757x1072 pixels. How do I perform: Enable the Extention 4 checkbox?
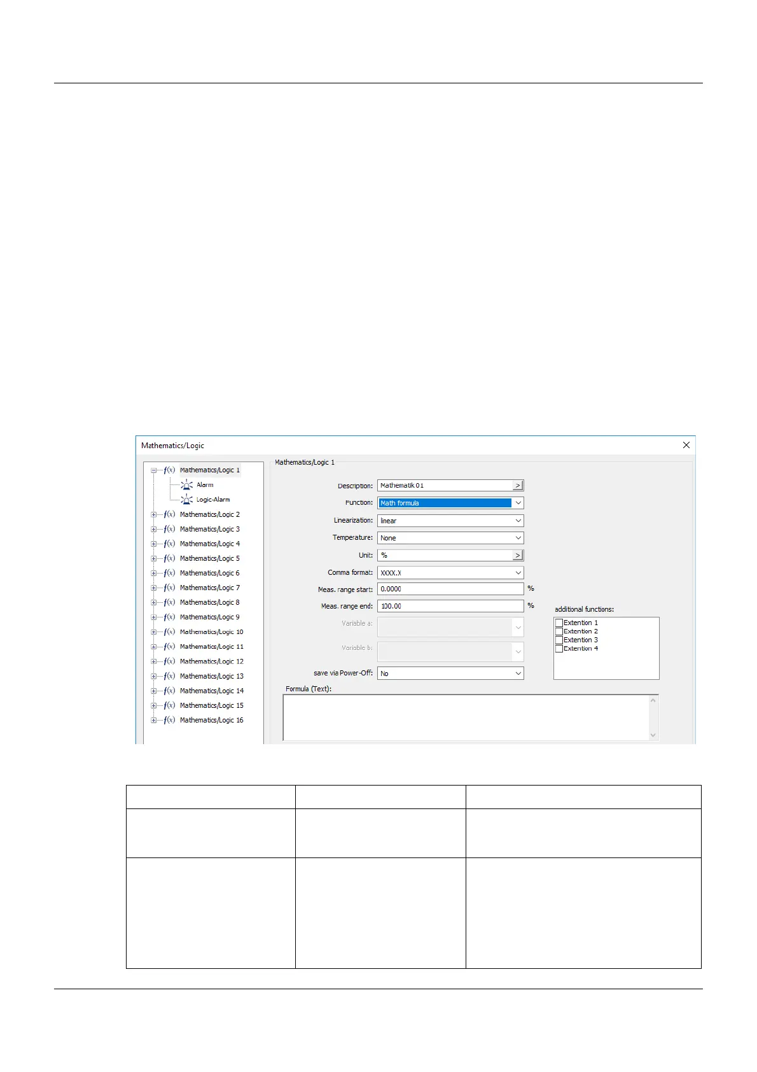click(x=559, y=649)
